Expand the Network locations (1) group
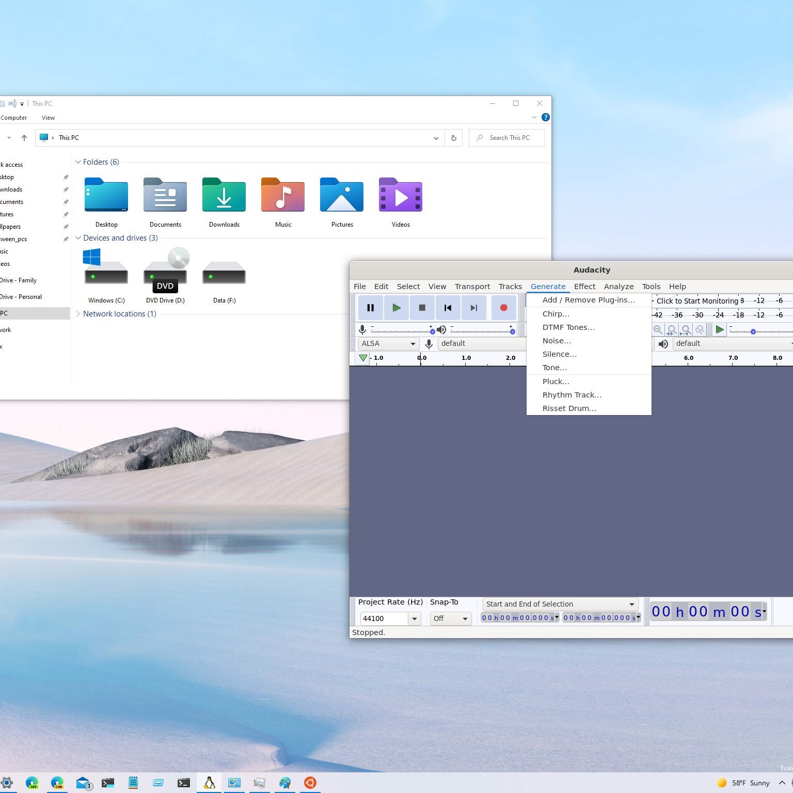 (x=78, y=314)
